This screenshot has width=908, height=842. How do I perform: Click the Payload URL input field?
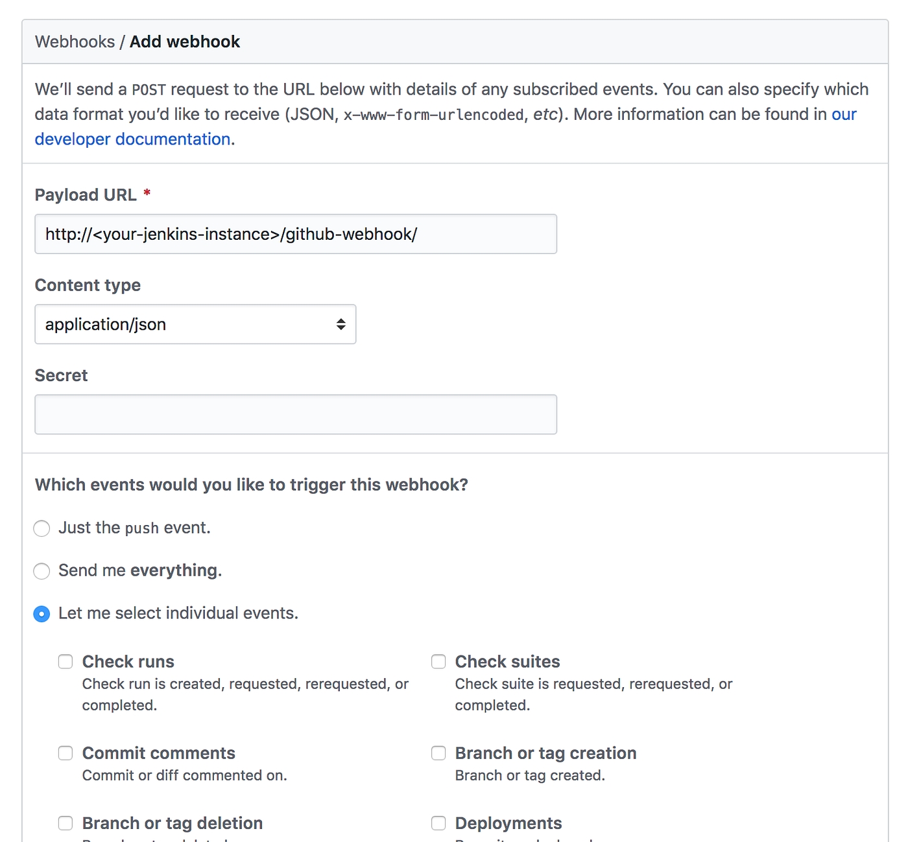click(295, 234)
